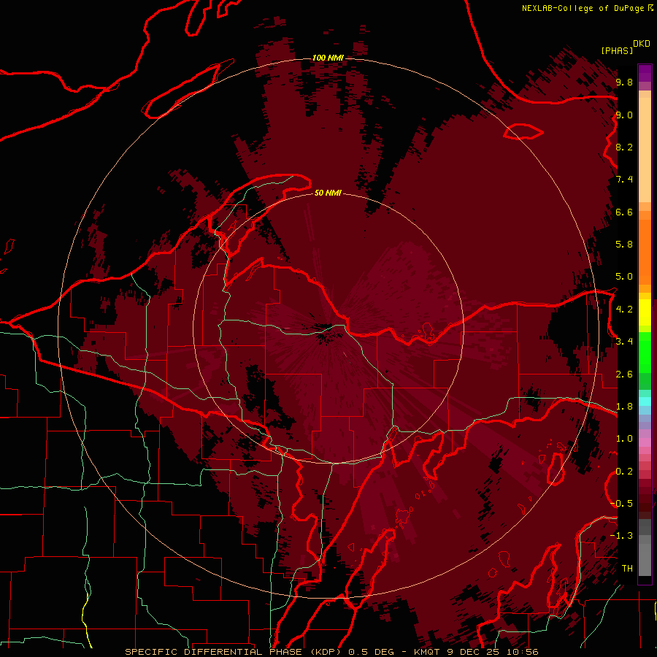Click the 9.8 scale value
657x657 pixels.
click(624, 82)
